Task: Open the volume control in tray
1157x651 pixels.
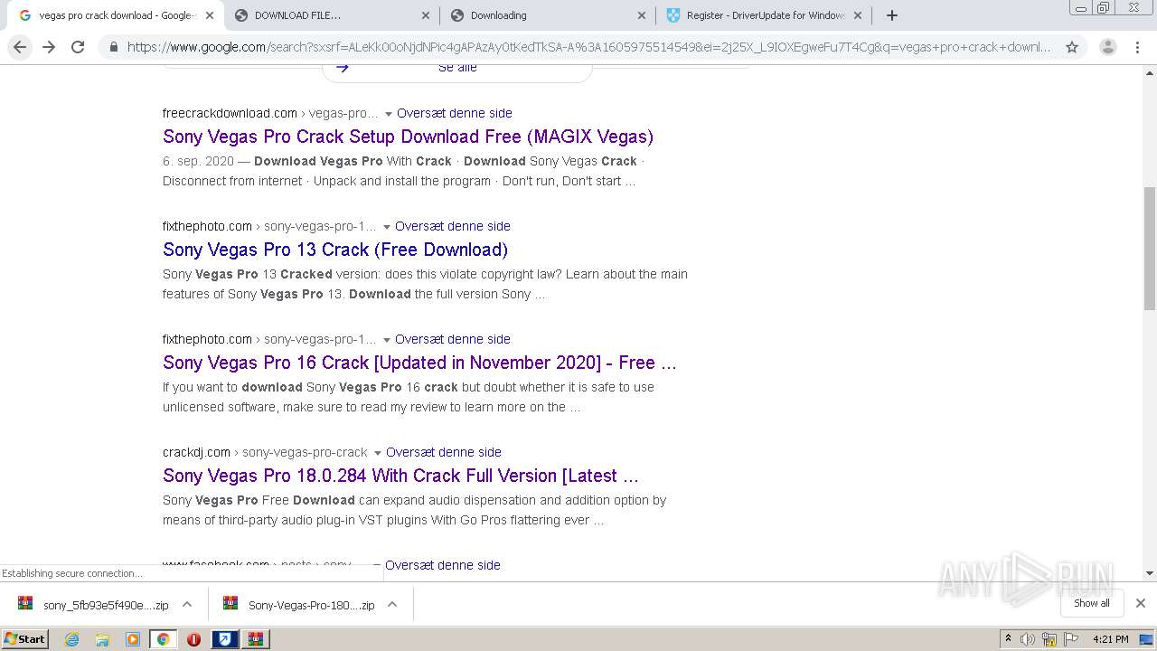Action: [1028, 639]
